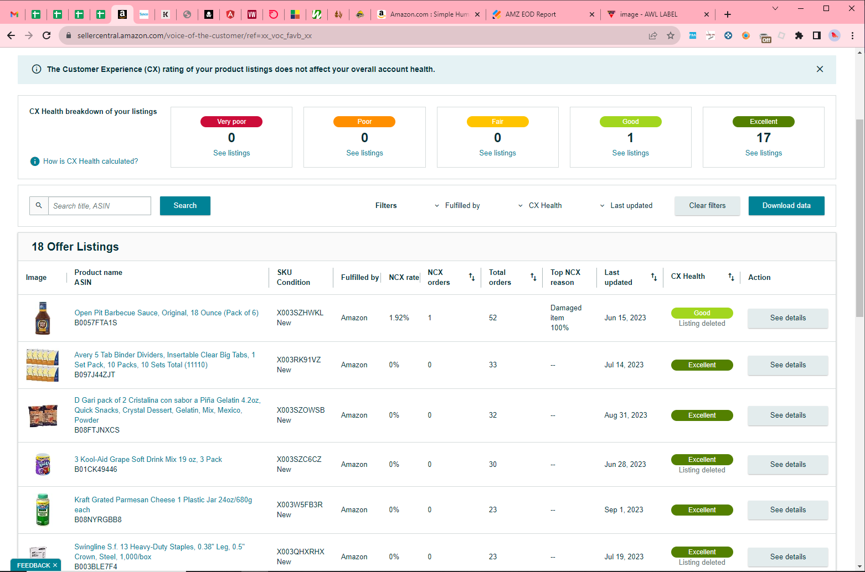
Task: Open the Kool-Aid Grape Soft Drink Mix listing
Action: point(148,460)
